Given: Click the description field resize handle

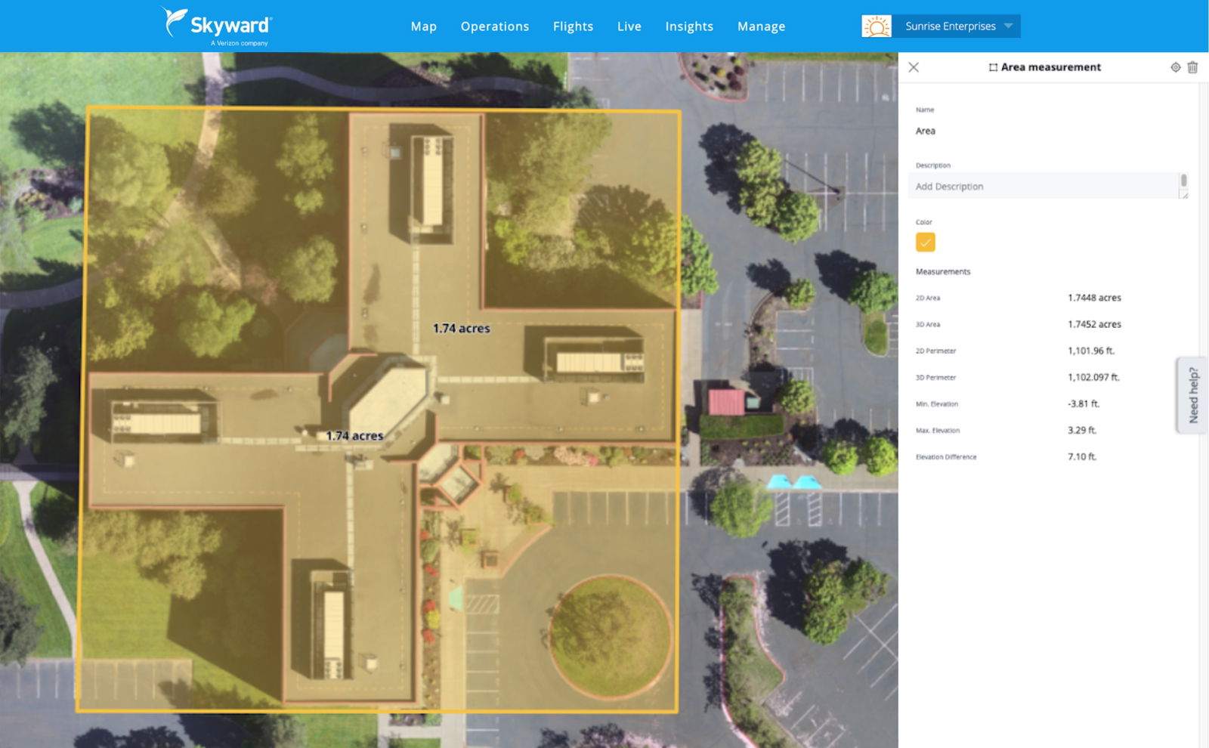Looking at the screenshot, I should [x=1184, y=195].
